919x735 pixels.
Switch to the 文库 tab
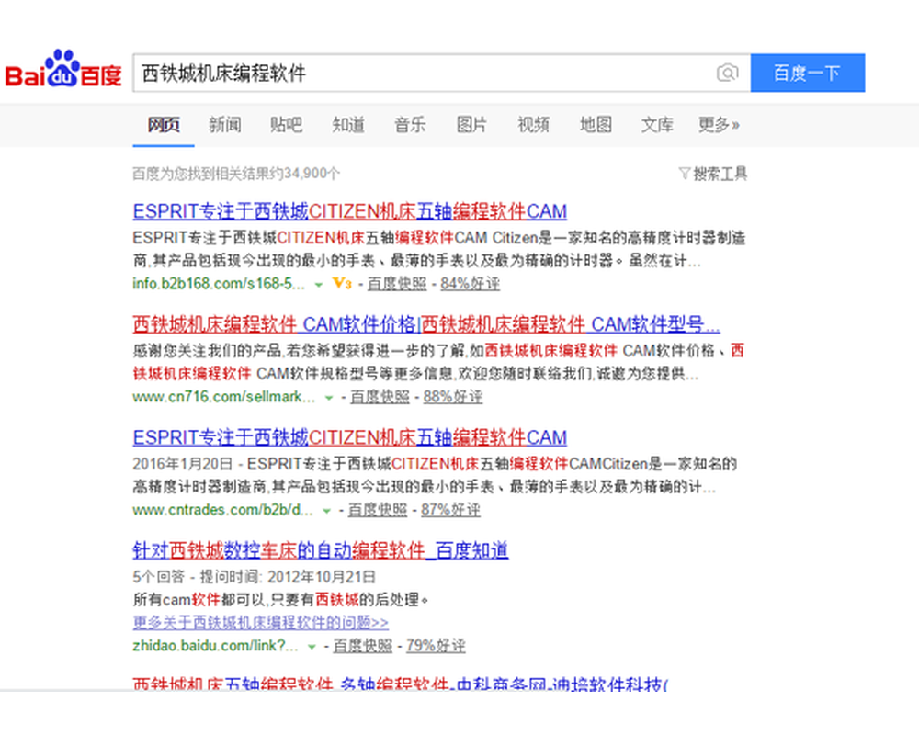click(657, 125)
